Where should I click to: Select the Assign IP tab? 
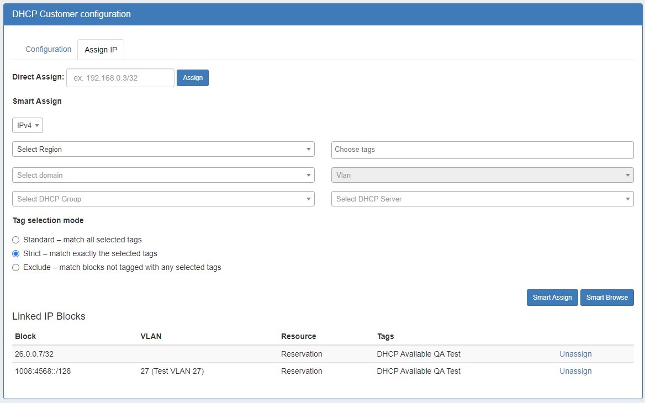(101, 50)
